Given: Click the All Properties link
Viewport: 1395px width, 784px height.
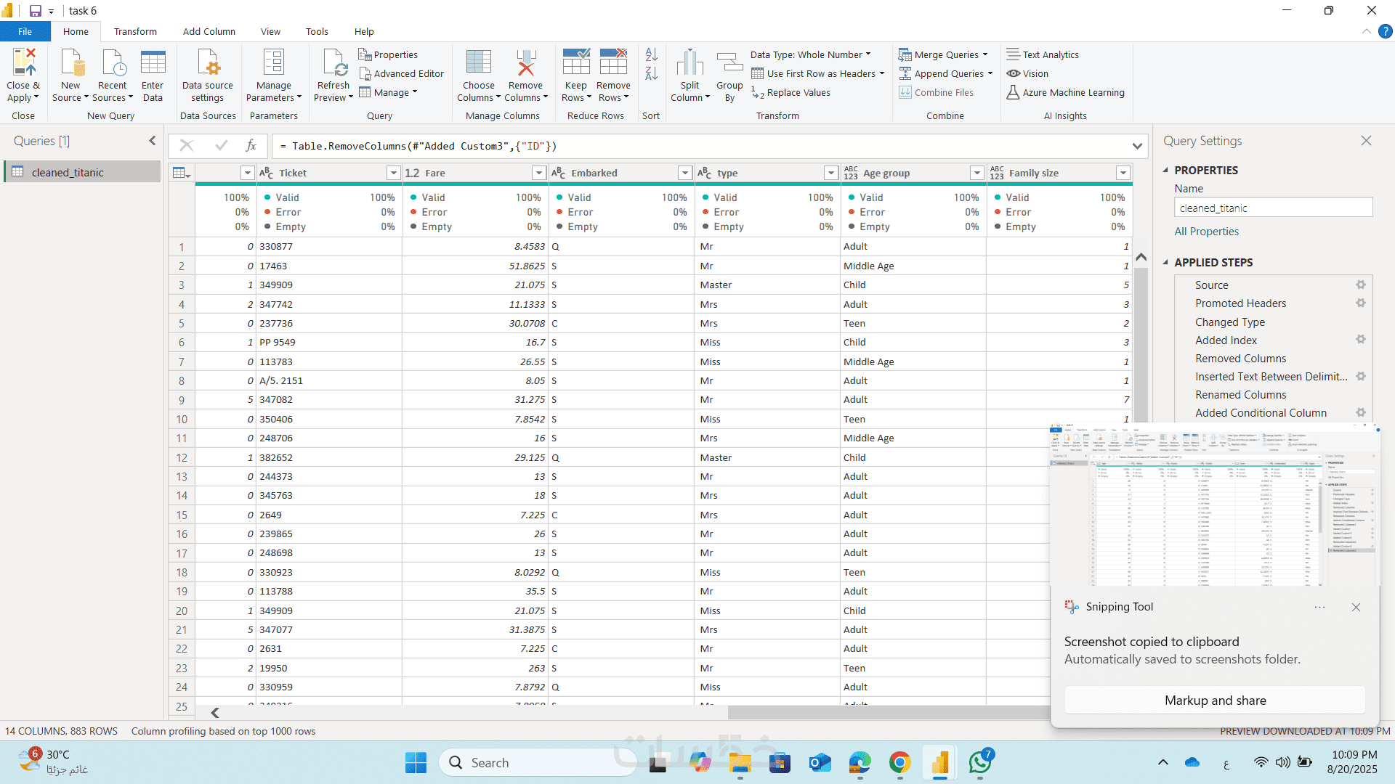Looking at the screenshot, I should point(1207,232).
